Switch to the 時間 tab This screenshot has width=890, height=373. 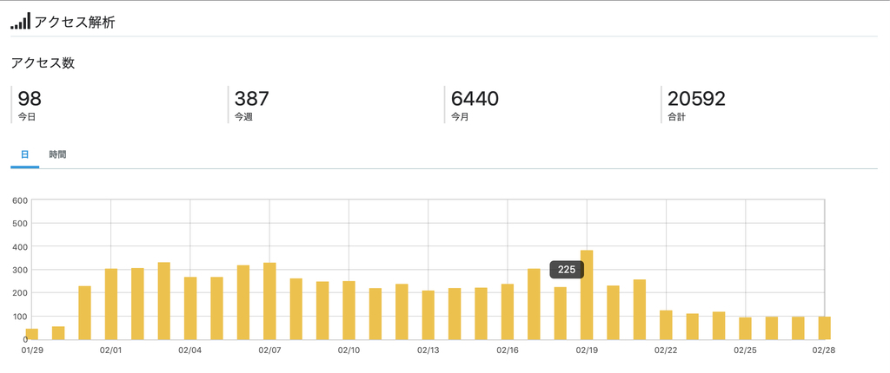pyautogui.click(x=57, y=154)
